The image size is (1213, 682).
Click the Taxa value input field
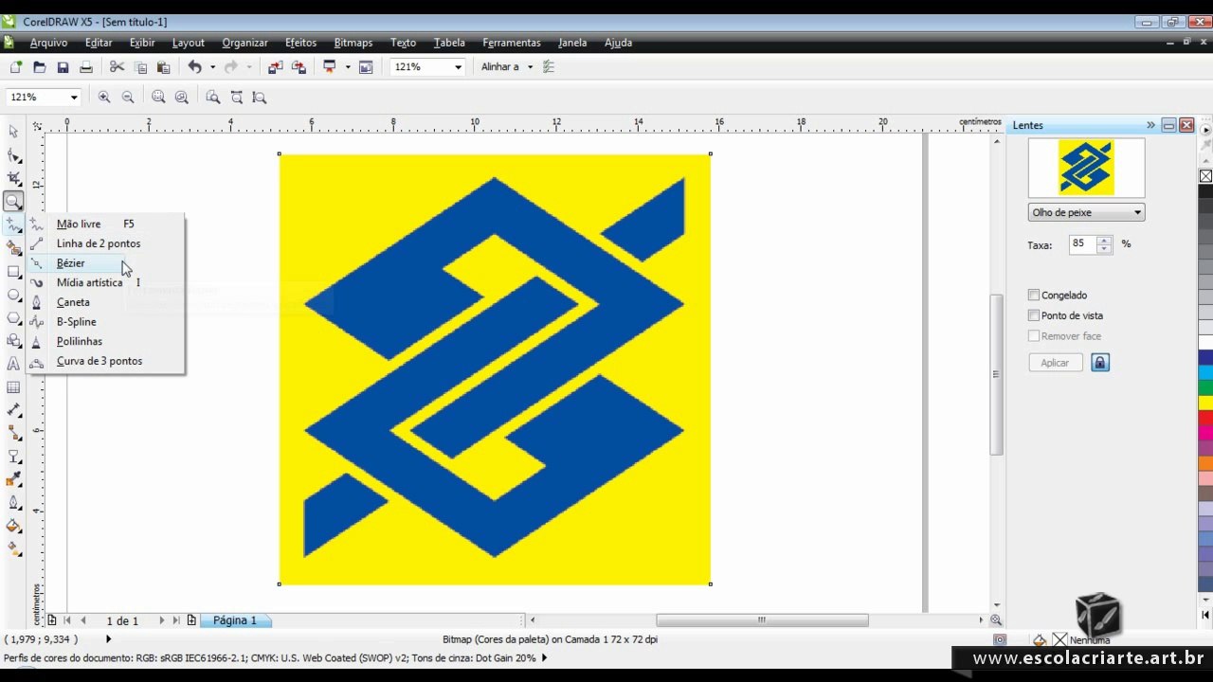point(1081,244)
